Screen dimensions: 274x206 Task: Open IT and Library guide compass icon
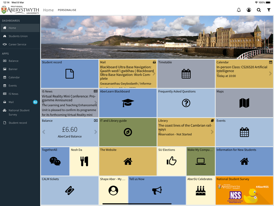128,132
